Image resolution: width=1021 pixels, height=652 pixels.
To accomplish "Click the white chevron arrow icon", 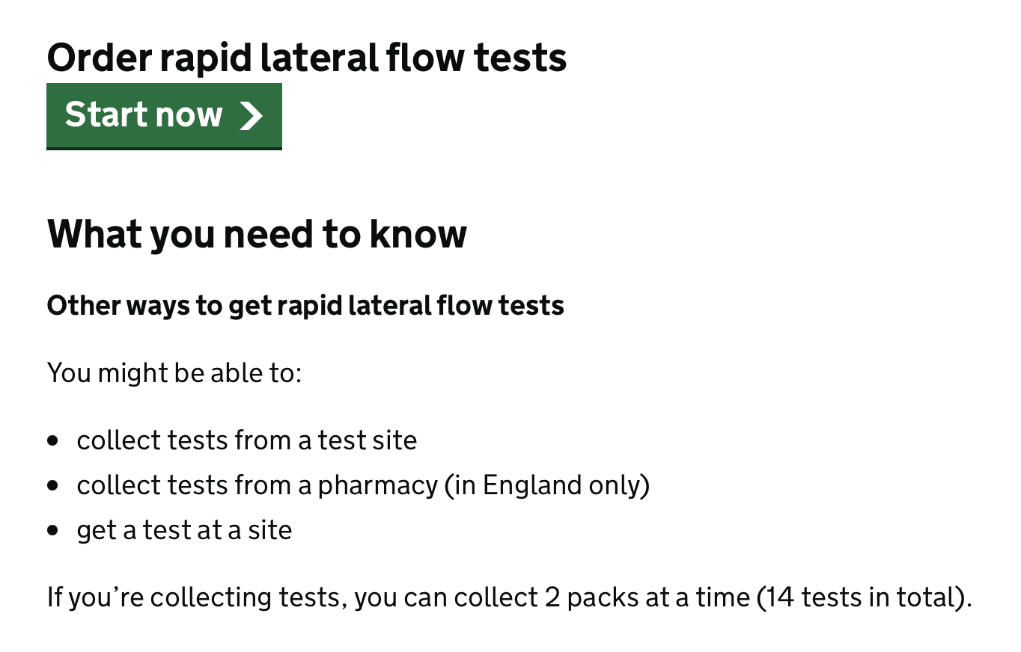I will point(251,116).
